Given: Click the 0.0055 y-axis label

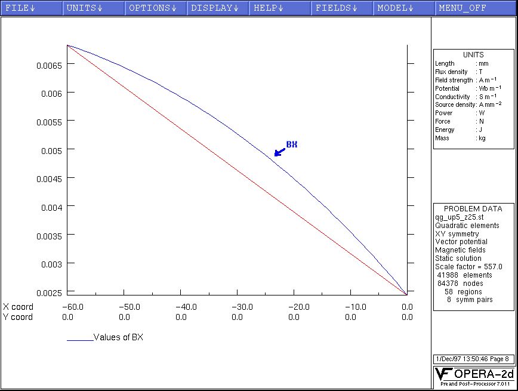Looking at the screenshot, I should tap(49, 122).
